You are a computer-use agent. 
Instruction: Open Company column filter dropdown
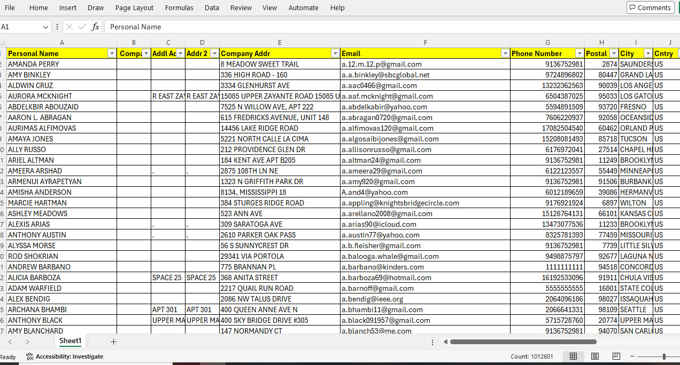point(146,53)
